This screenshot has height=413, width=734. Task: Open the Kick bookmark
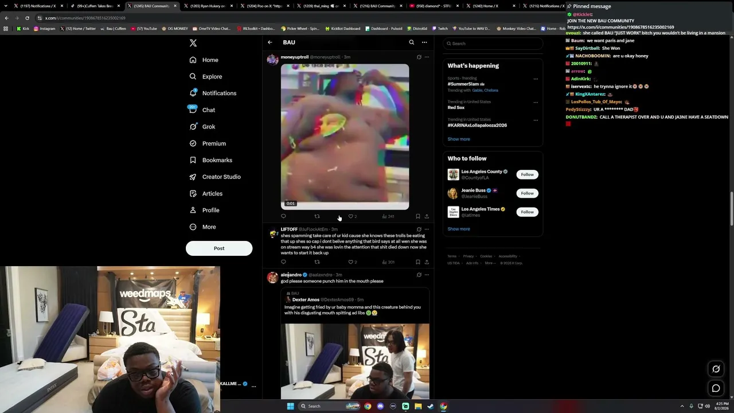[23, 29]
